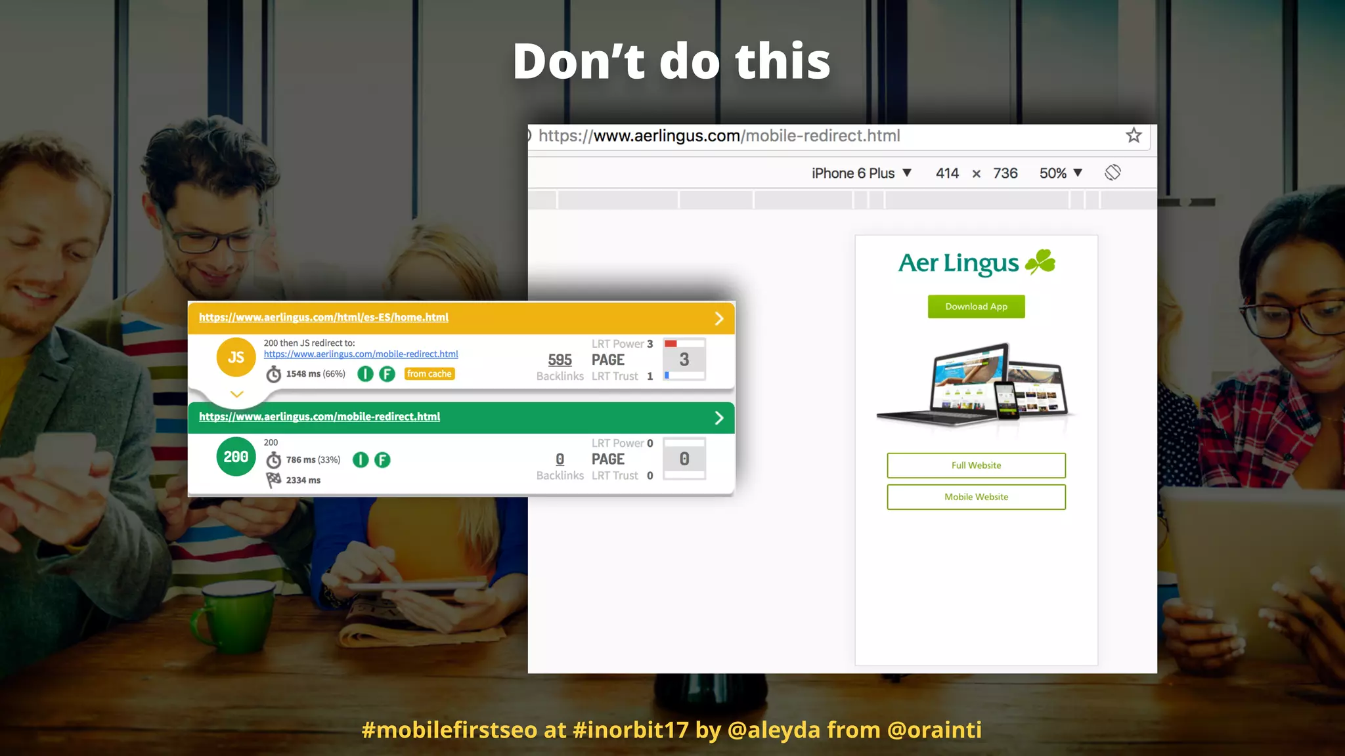
Task: Open the mobile-redirect.html link in green header
Action: [319, 417]
